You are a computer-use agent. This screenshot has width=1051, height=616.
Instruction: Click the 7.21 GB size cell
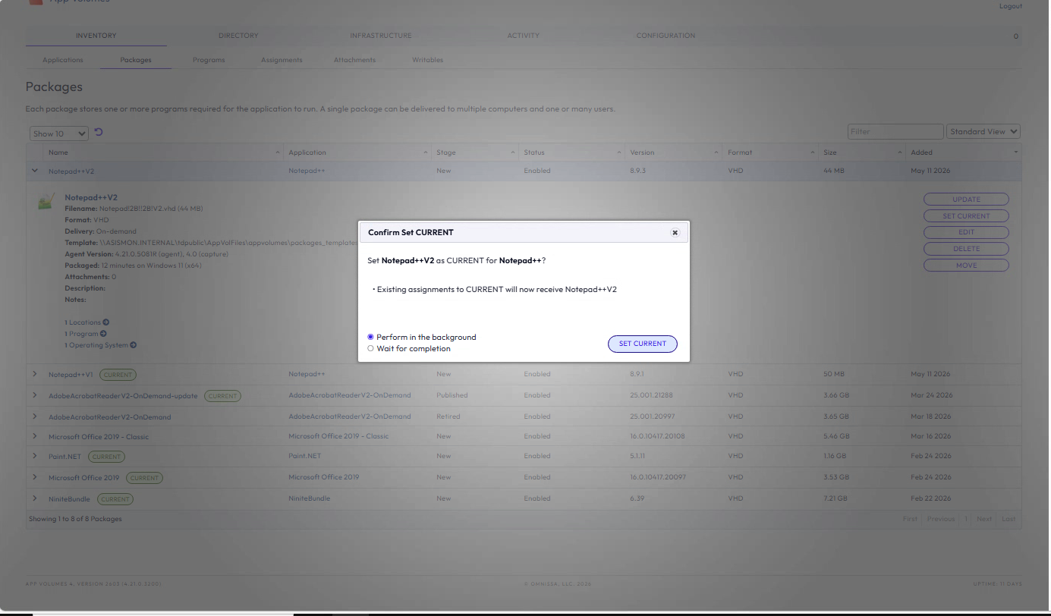pyautogui.click(x=836, y=498)
